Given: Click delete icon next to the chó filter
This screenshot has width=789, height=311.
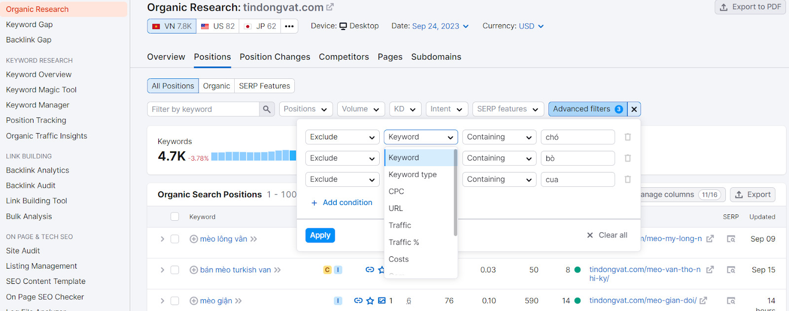Looking at the screenshot, I should click(x=627, y=137).
